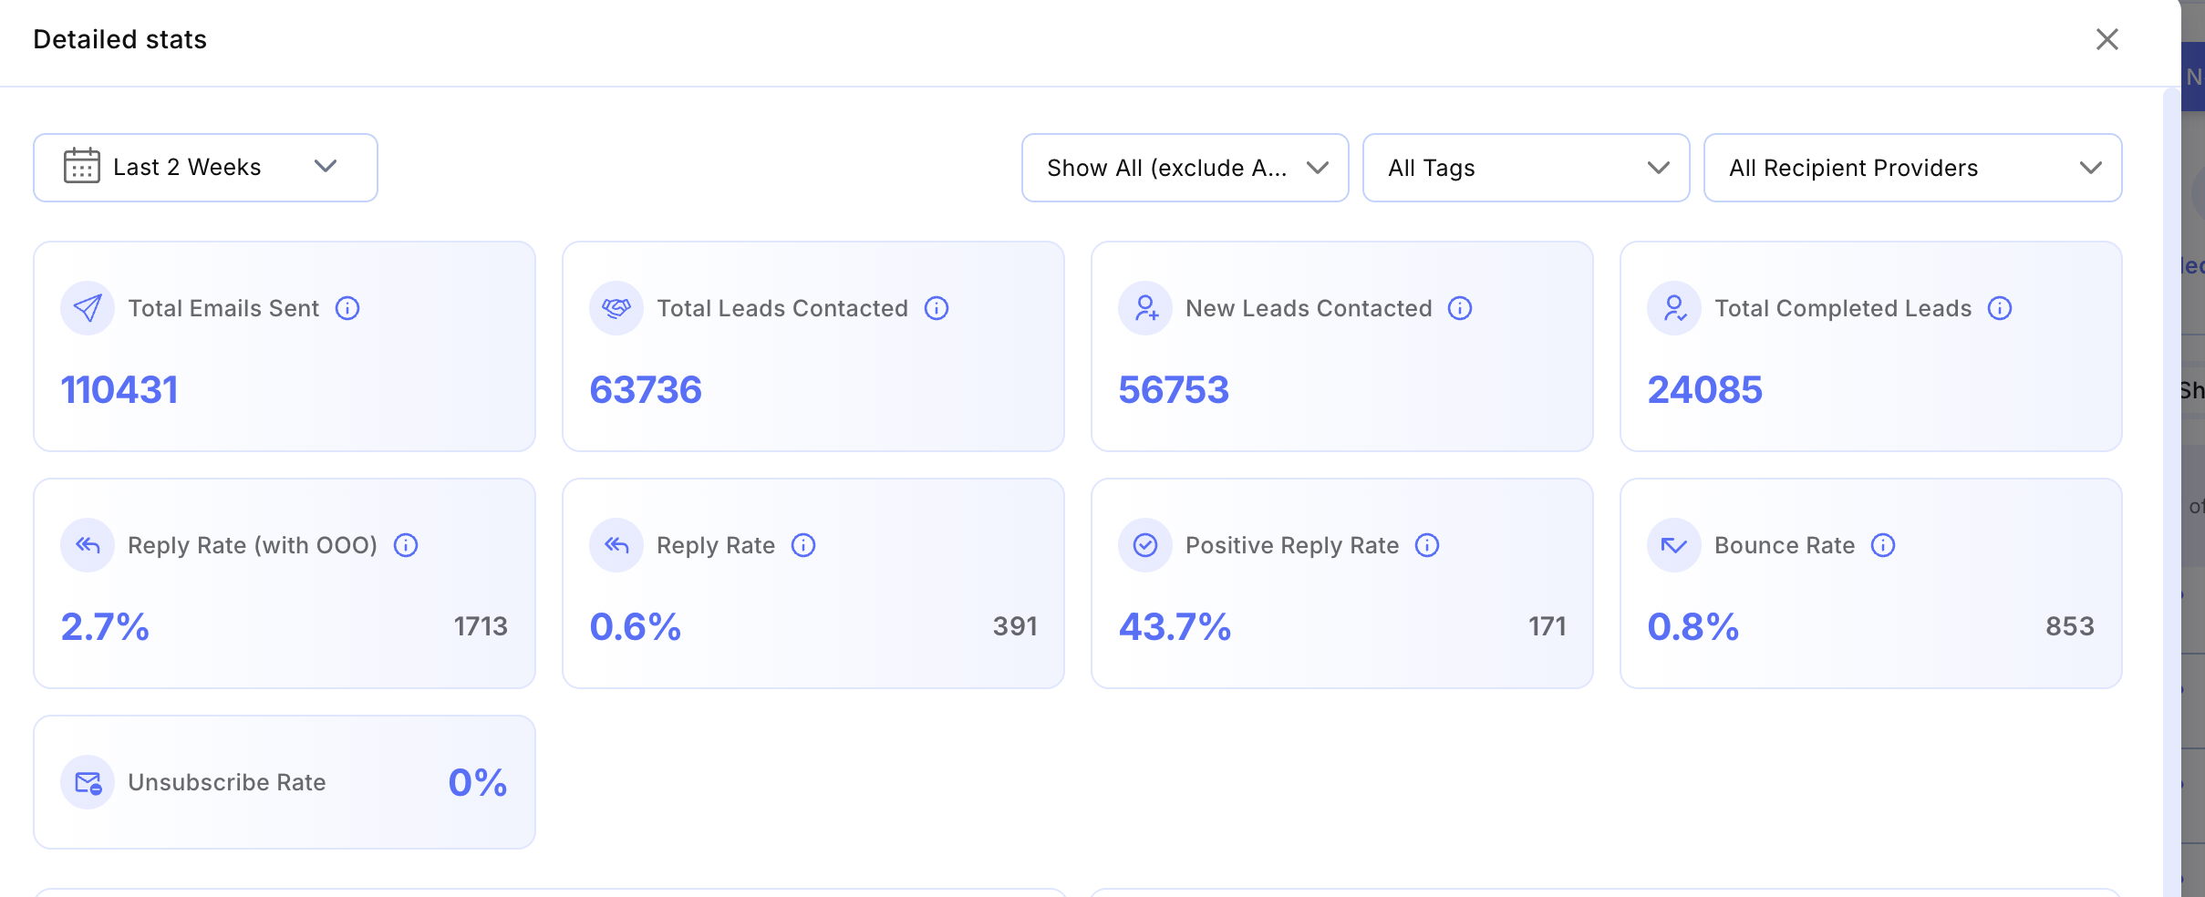Click info icon next to New Leads Contacted
Image resolution: width=2205 pixels, height=897 pixels.
(x=1460, y=308)
